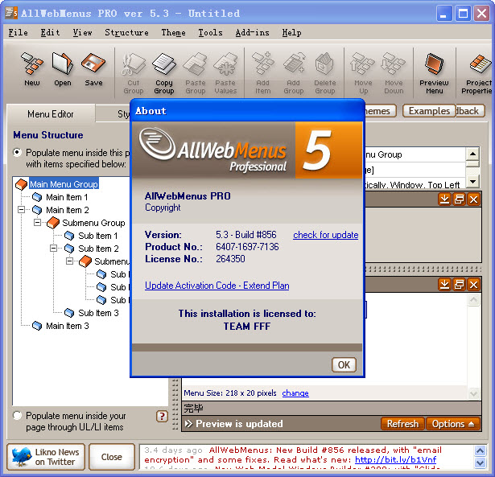Close the upper orange-header panel

coord(473,199)
